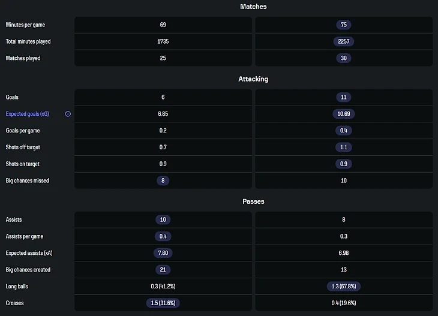438x316 pixels.
Task: Click the Passes section header
Action: pos(253,201)
